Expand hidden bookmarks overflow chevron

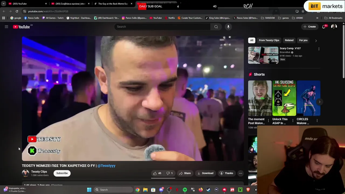(x=317, y=18)
